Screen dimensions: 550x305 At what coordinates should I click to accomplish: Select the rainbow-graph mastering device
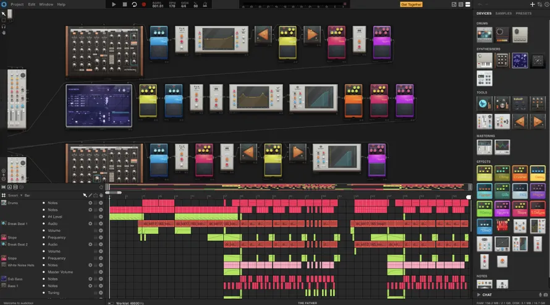502,147
